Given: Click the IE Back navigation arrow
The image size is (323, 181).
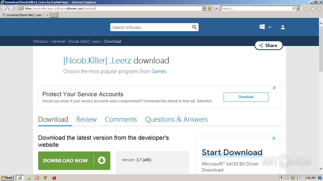Looking at the screenshot, I should (4, 9).
